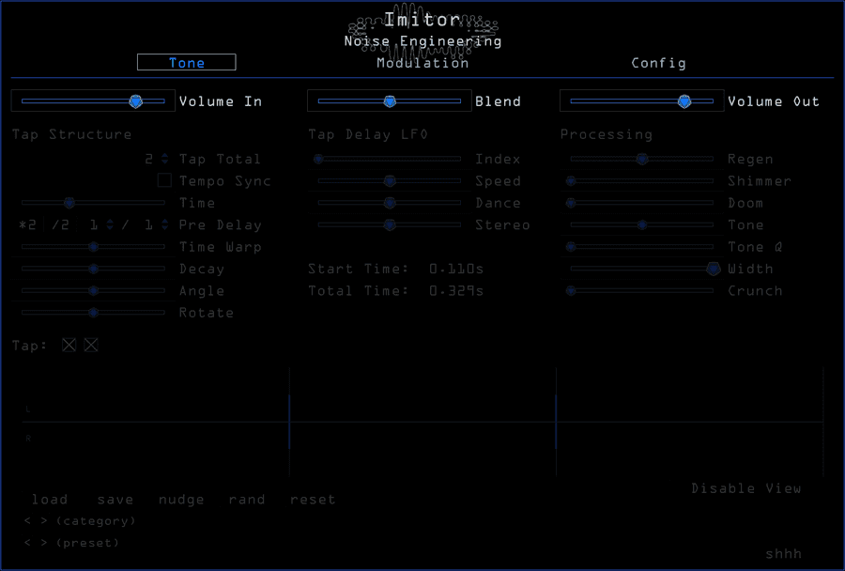
Task: Click the rand button
Action: (x=247, y=500)
